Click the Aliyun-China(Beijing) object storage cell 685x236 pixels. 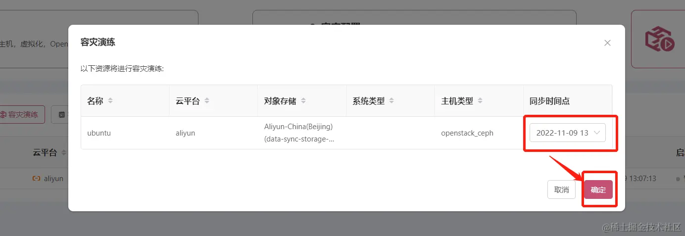coord(302,133)
